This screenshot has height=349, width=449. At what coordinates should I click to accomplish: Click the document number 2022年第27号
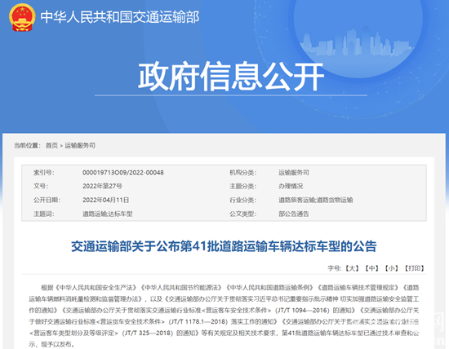[102, 186]
